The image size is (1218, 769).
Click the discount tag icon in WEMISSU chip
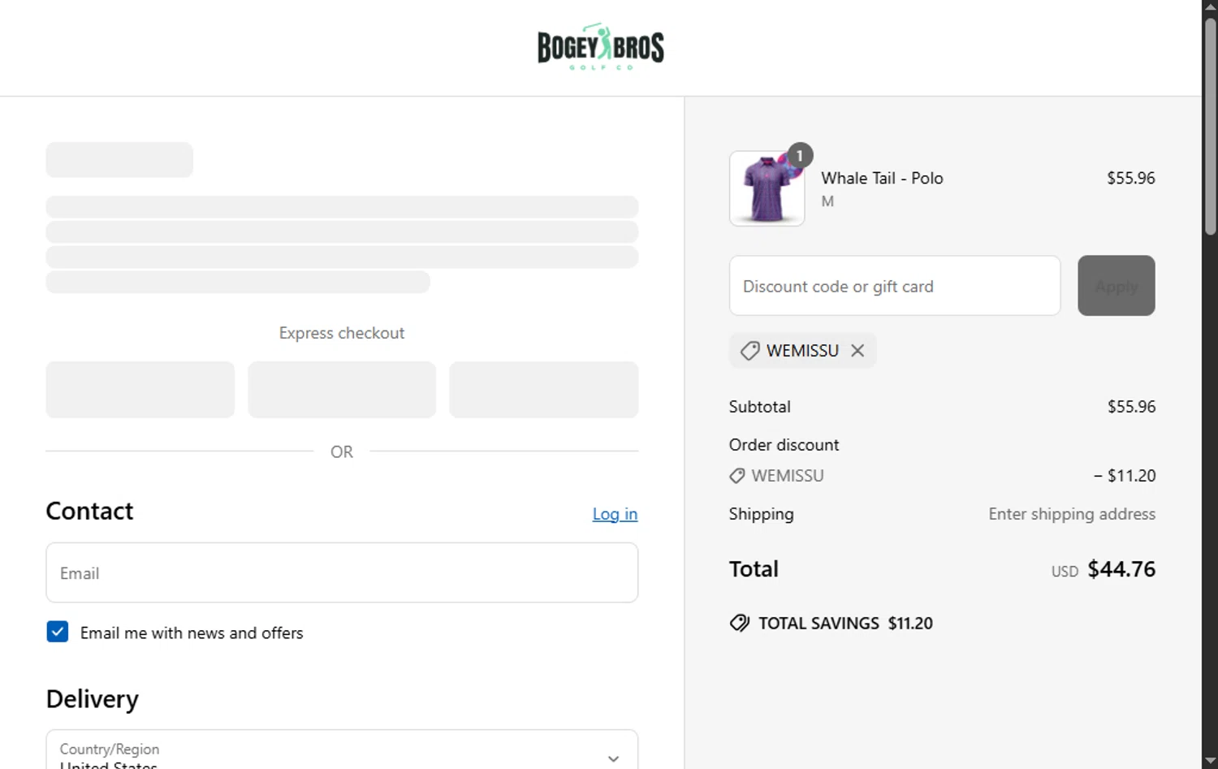pyautogui.click(x=750, y=351)
